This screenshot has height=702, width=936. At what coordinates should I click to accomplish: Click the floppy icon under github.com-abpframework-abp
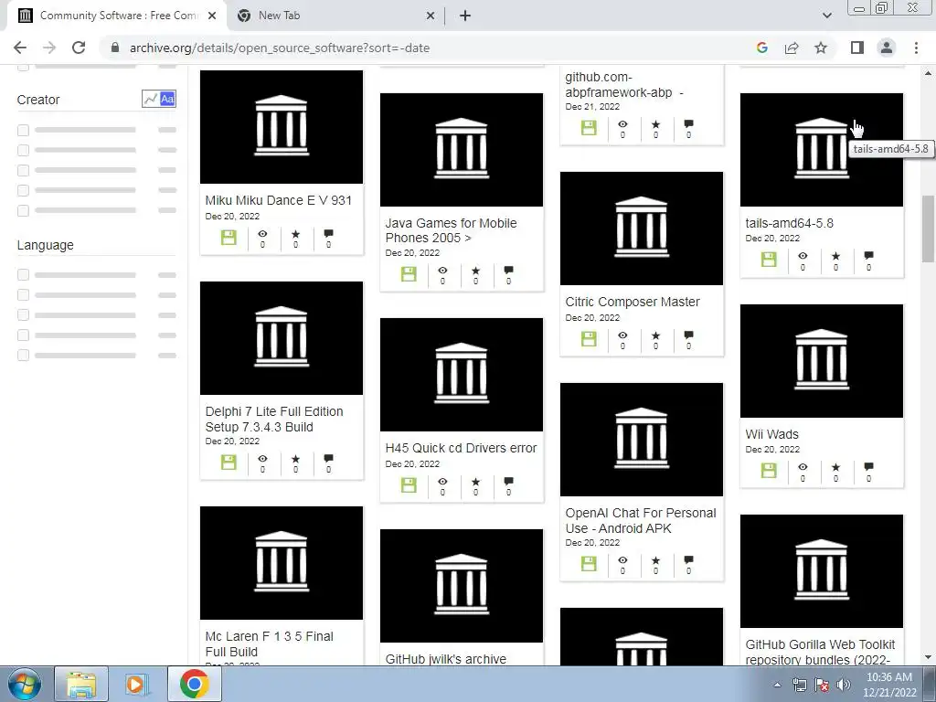click(590, 128)
